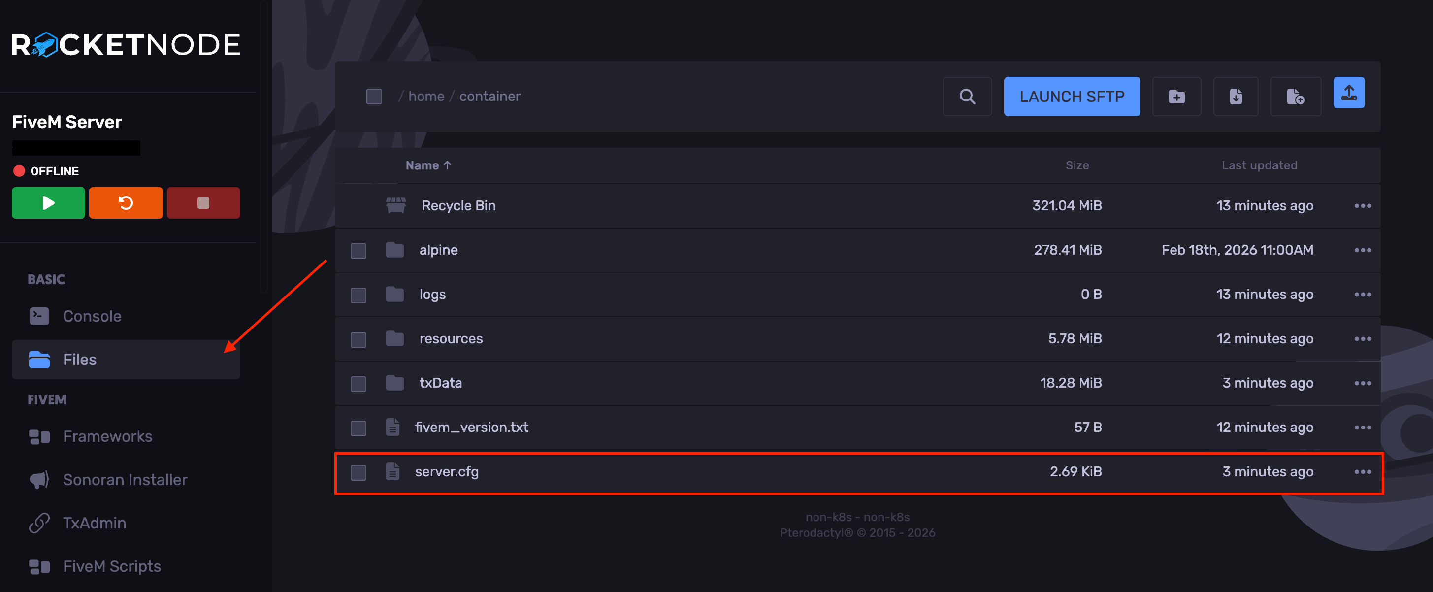Screen dimensions: 1433x592
Task: Stop the server with the red button
Action: click(x=203, y=203)
